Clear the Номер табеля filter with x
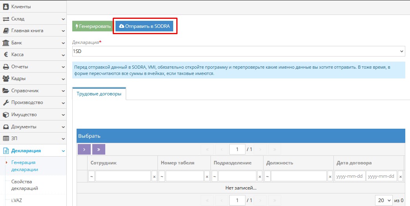Viewport: 410px width, 206px height. 207,177
